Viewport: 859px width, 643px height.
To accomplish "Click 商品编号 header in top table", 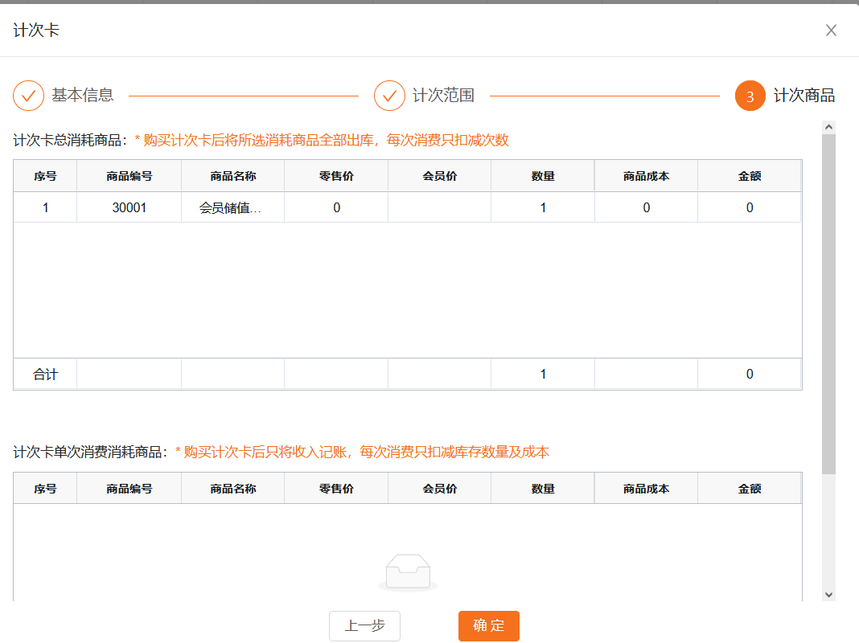I will click(129, 176).
